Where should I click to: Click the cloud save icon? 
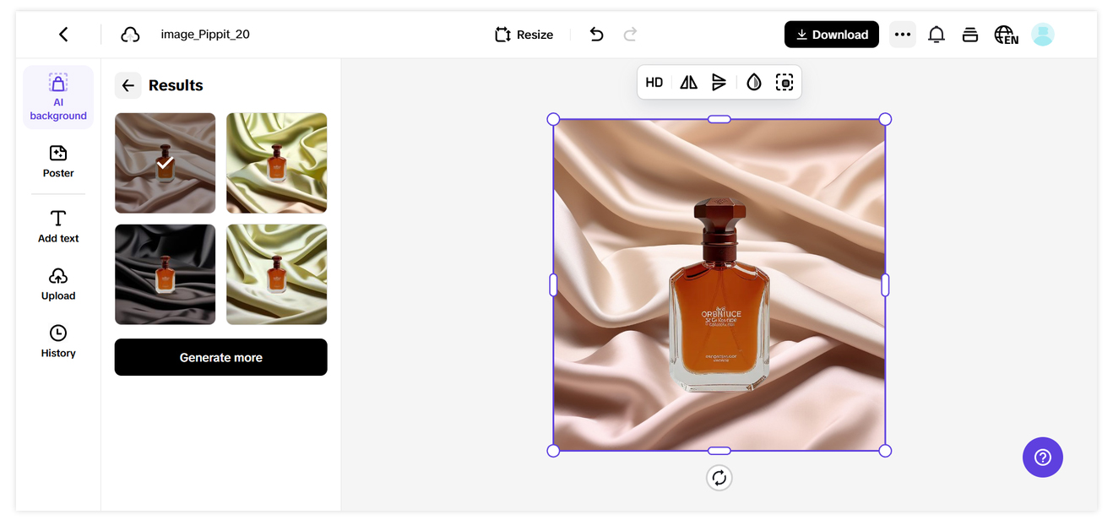tap(130, 35)
